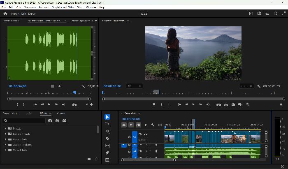The height and width of the screenshot is (169, 288).
Task: Expand the Audio Transitions folder
Action: click(x=5, y=145)
